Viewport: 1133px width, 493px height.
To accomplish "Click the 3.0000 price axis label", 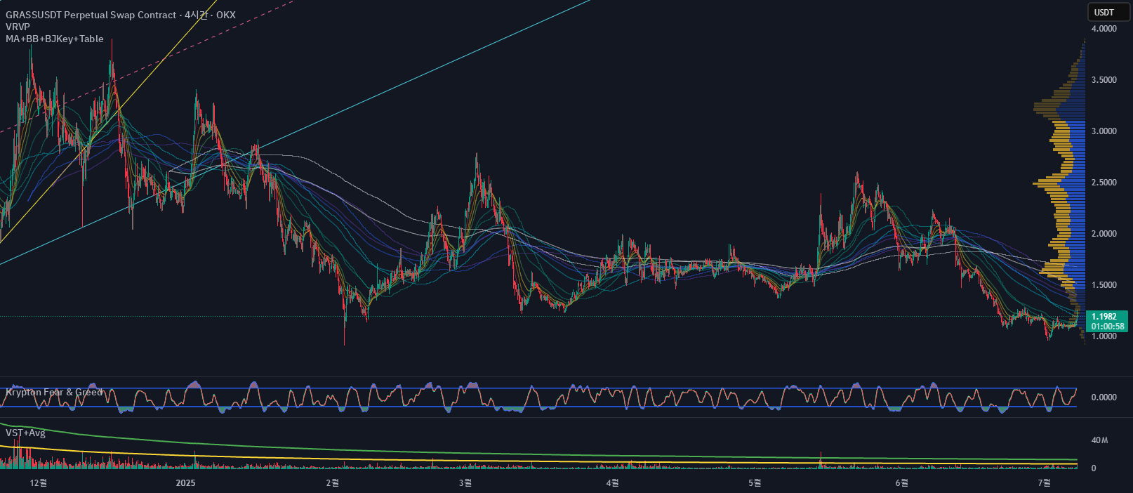I will coord(1104,131).
